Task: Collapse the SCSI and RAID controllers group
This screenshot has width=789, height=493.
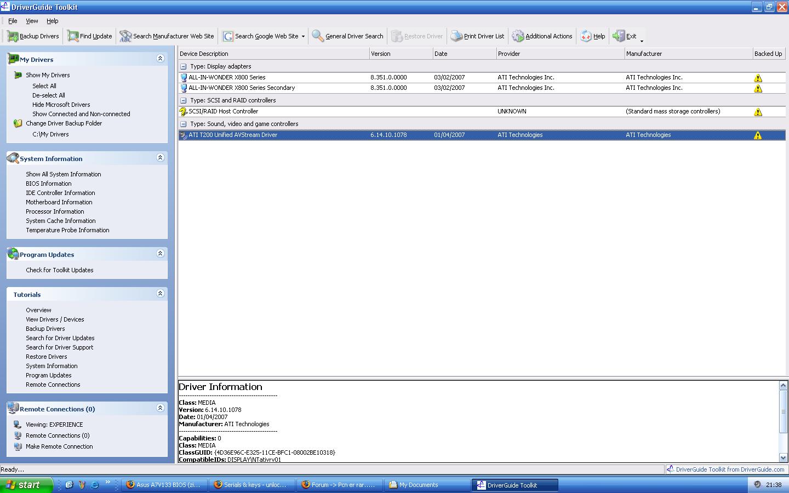Action: click(184, 100)
